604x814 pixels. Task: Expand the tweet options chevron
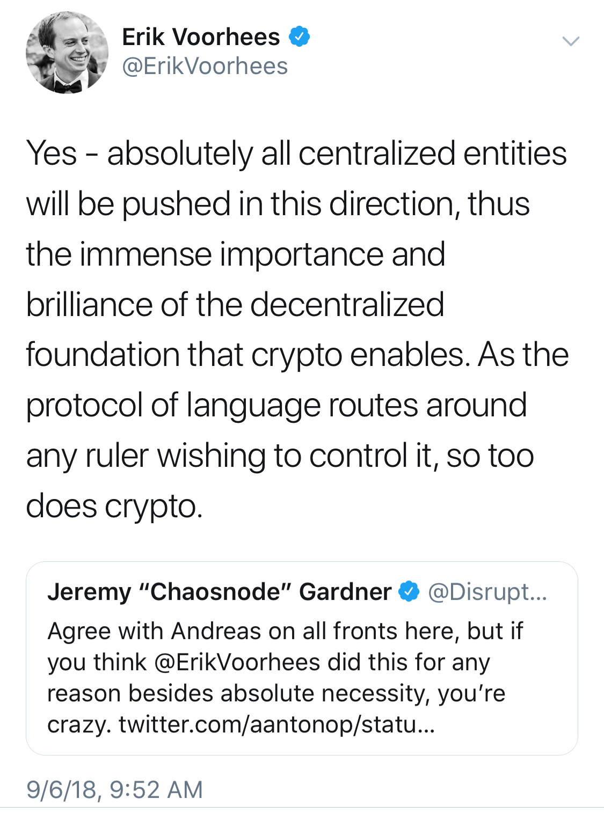tap(570, 41)
